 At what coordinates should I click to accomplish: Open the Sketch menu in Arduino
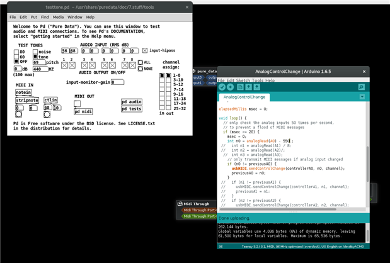[243, 81]
